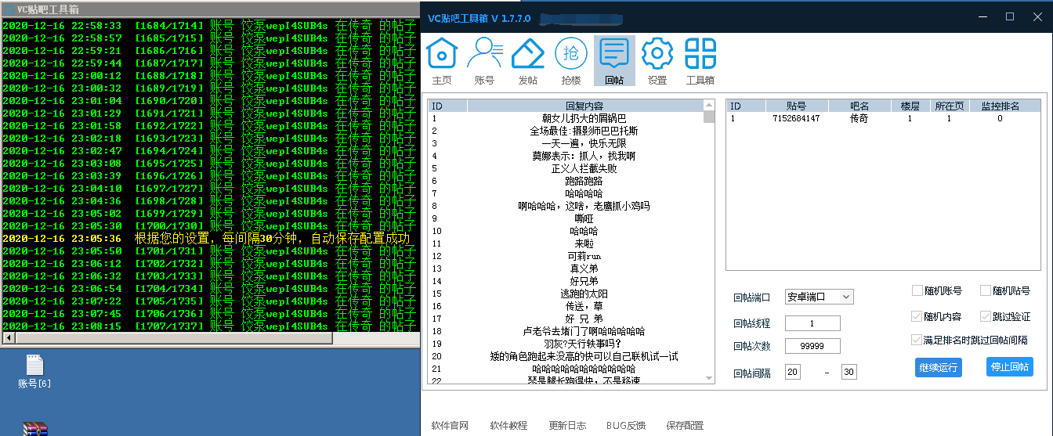
Task: Expand the 回帖端口 dropdown
Action: coord(820,297)
